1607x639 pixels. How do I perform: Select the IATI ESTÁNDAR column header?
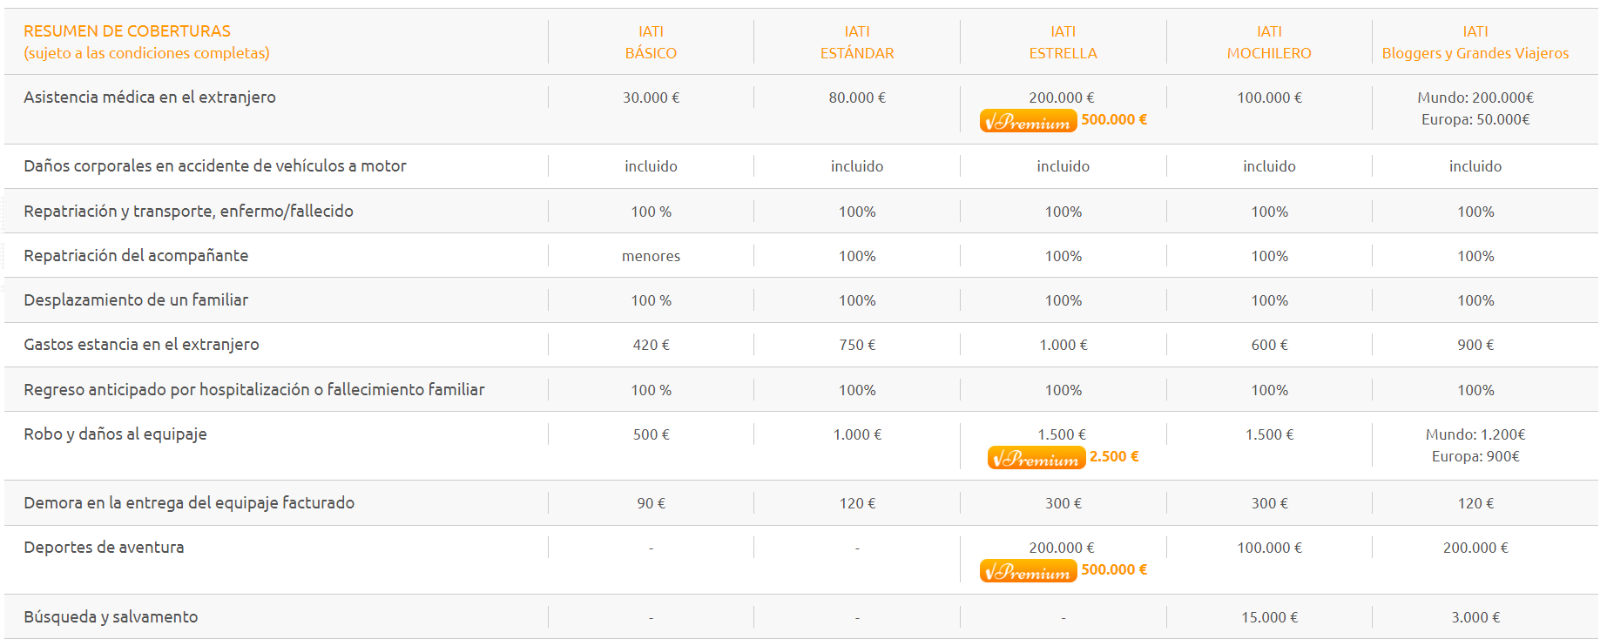coord(857,42)
